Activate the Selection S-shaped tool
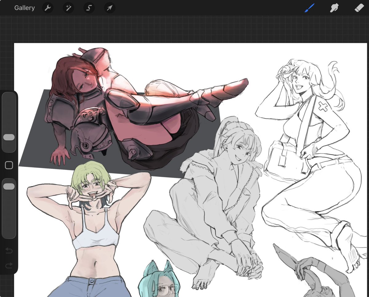369x297 pixels. tap(89, 8)
